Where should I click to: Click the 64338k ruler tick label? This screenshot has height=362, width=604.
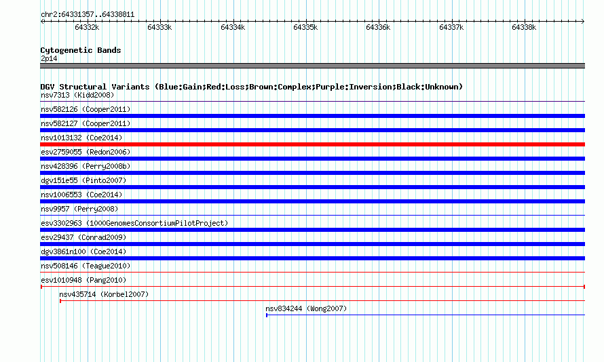point(524,27)
